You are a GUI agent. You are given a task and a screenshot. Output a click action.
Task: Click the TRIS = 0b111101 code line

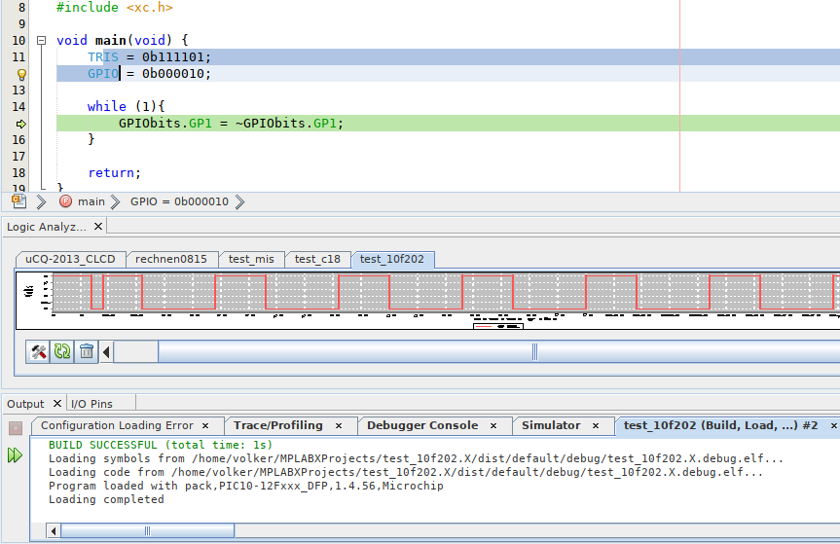tap(150, 57)
